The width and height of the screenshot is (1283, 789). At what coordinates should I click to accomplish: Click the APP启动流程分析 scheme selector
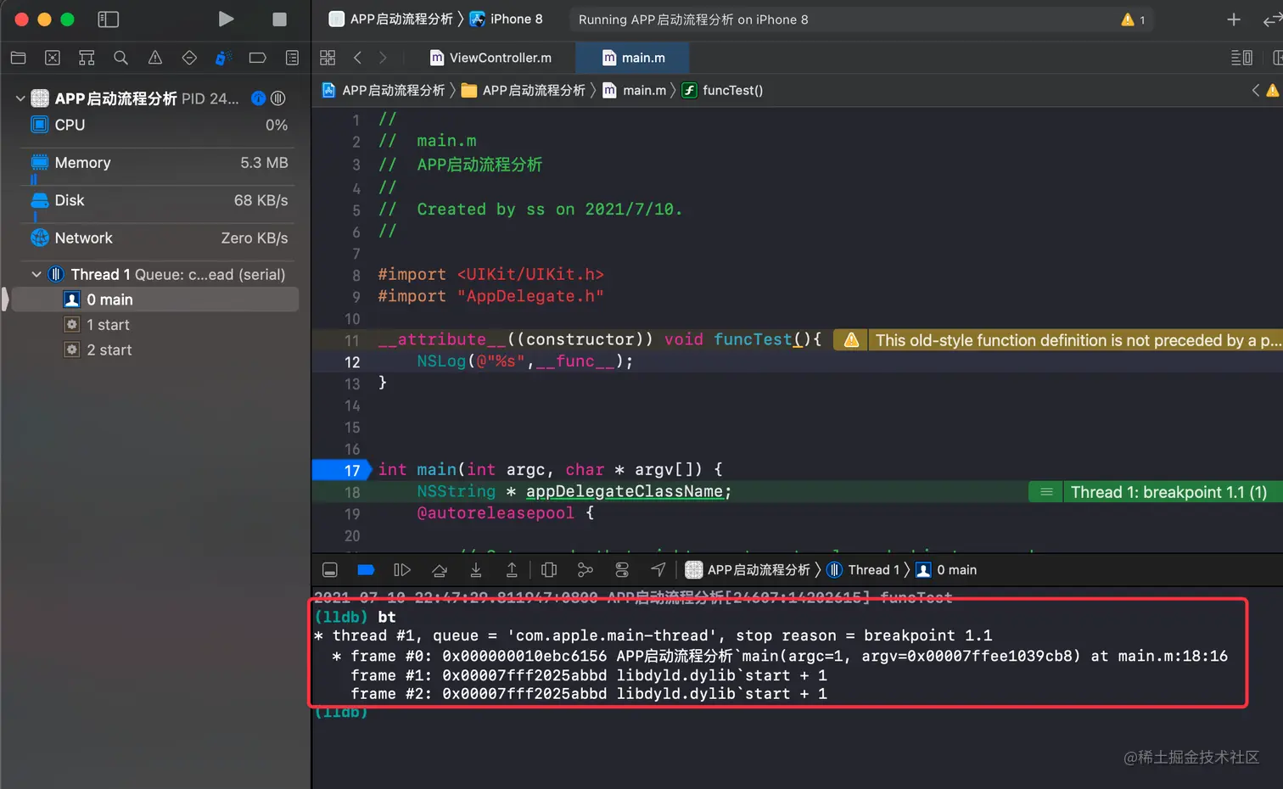[x=390, y=19]
